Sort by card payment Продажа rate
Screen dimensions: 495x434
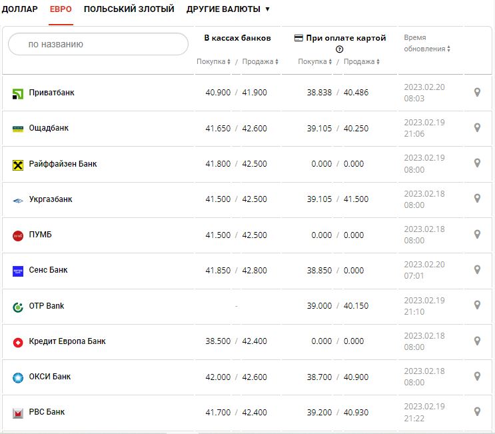click(x=362, y=62)
